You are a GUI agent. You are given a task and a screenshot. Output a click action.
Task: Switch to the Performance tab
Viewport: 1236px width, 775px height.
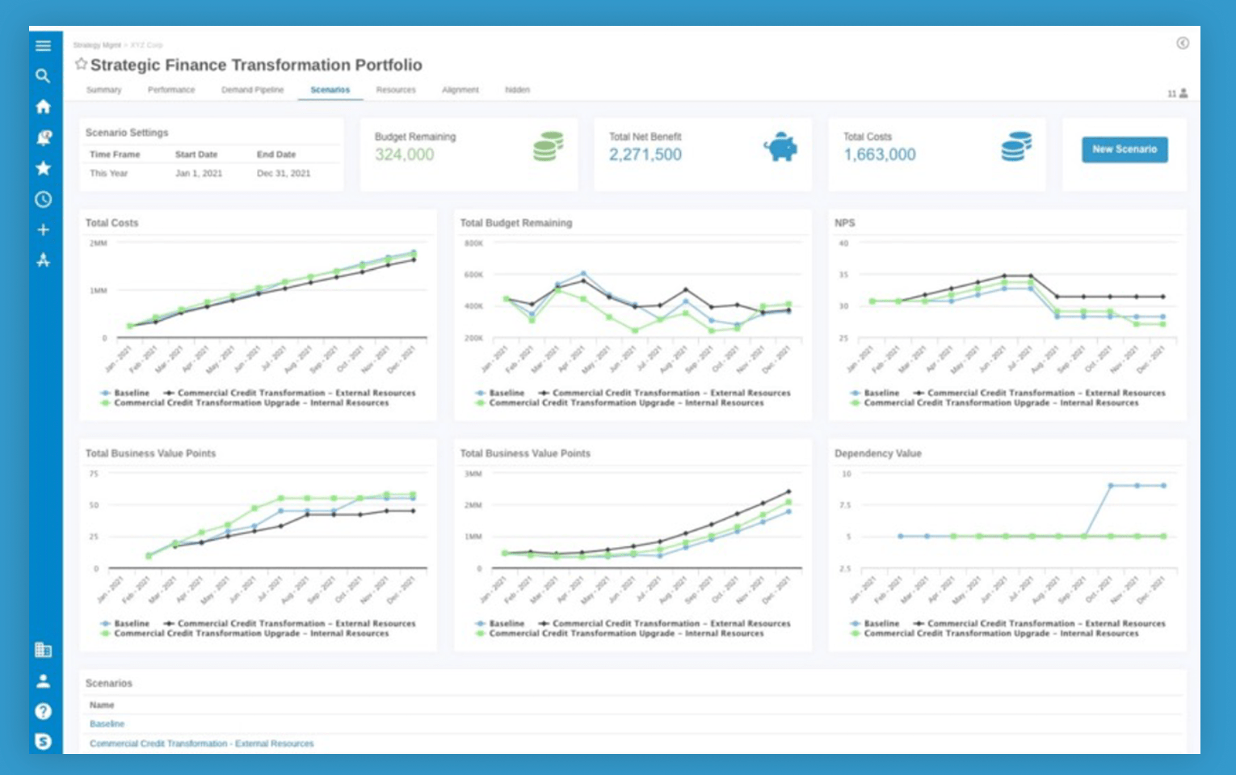171,90
